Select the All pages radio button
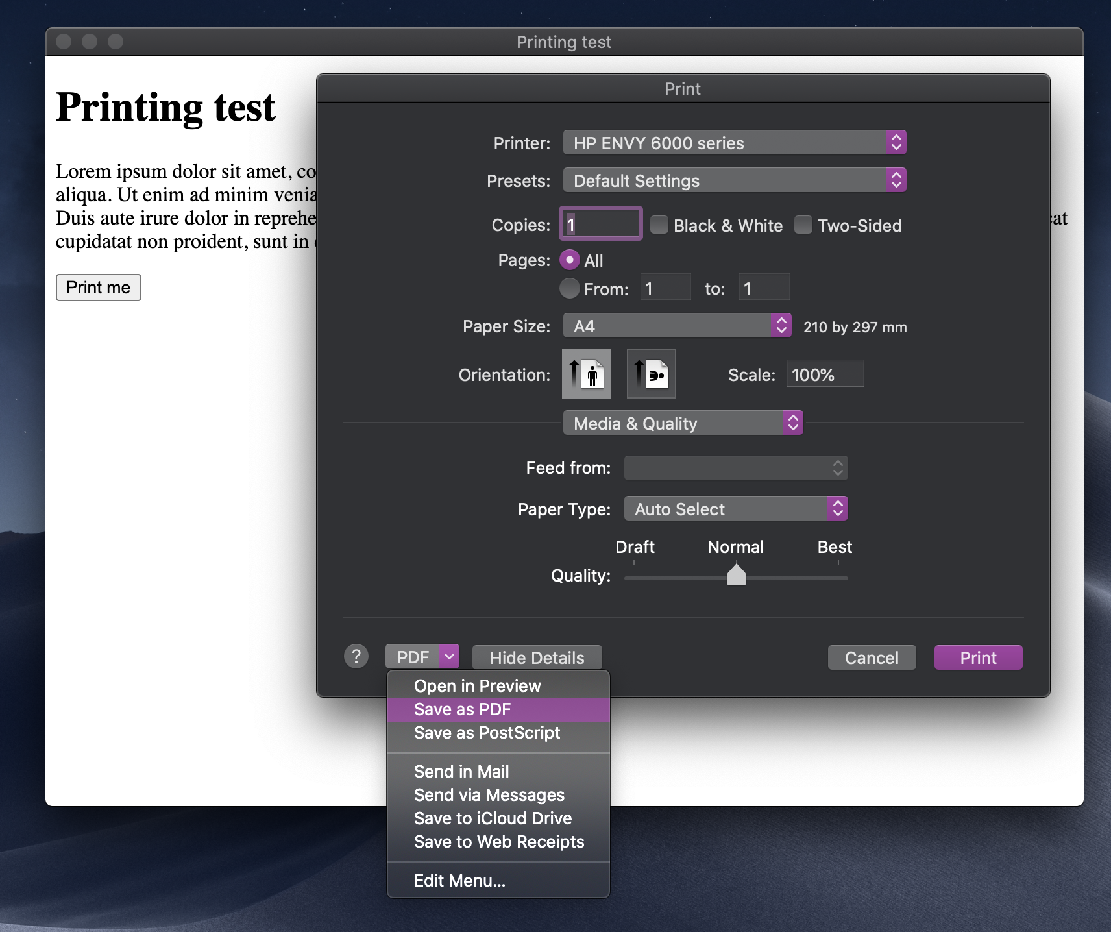1111x932 pixels. [x=570, y=260]
